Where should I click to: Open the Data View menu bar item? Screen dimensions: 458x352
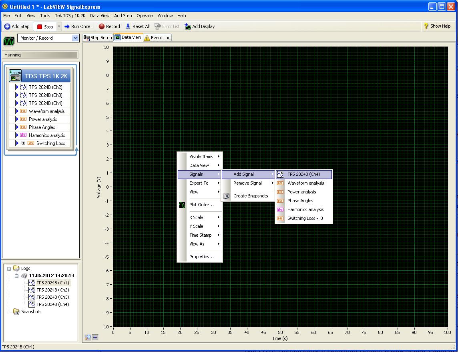(x=100, y=16)
